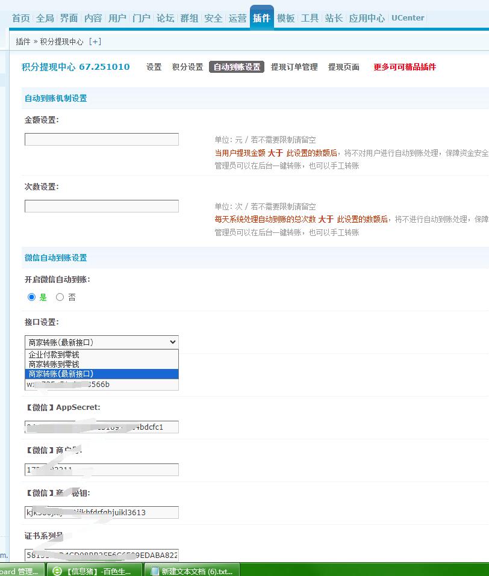Select 是 to enable 微信自动到账
Viewport: 489px width, 576px height.
click(32, 297)
